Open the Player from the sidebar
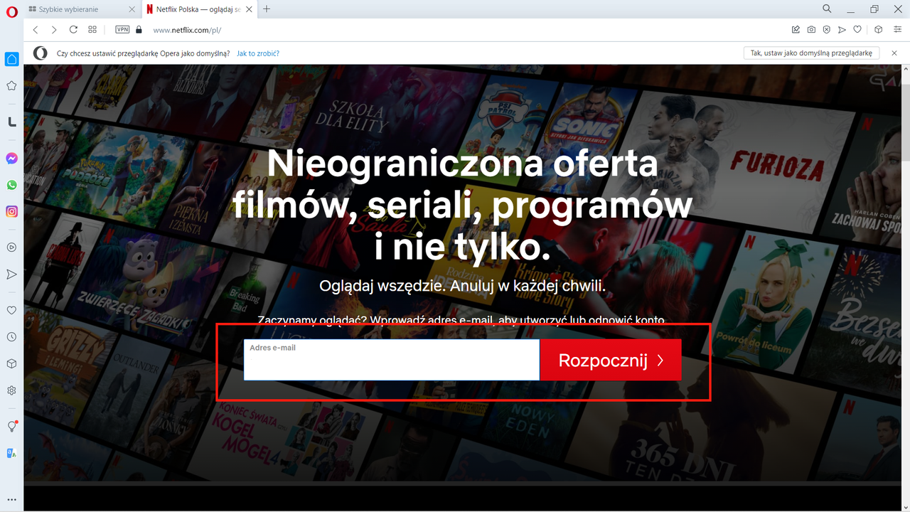910x512 pixels. [11, 247]
